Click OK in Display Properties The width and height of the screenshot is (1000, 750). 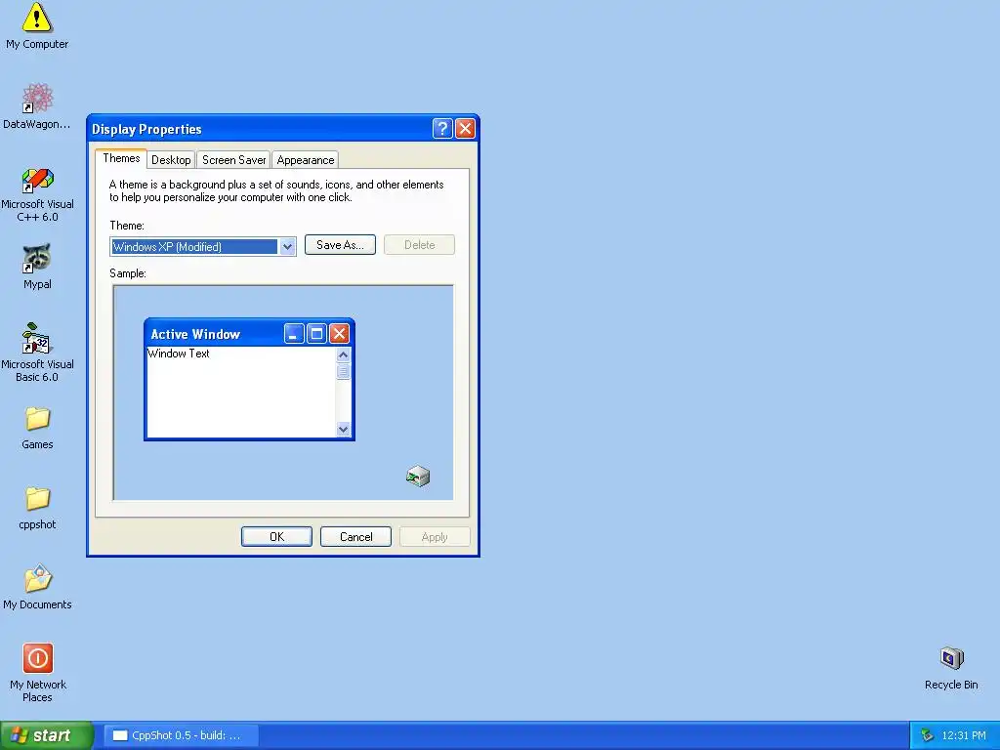click(x=276, y=537)
